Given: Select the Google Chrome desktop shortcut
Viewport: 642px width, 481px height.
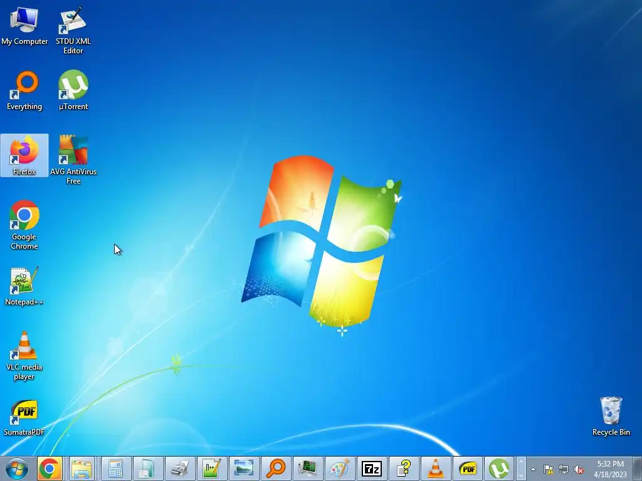Looking at the screenshot, I should pyautogui.click(x=24, y=225).
